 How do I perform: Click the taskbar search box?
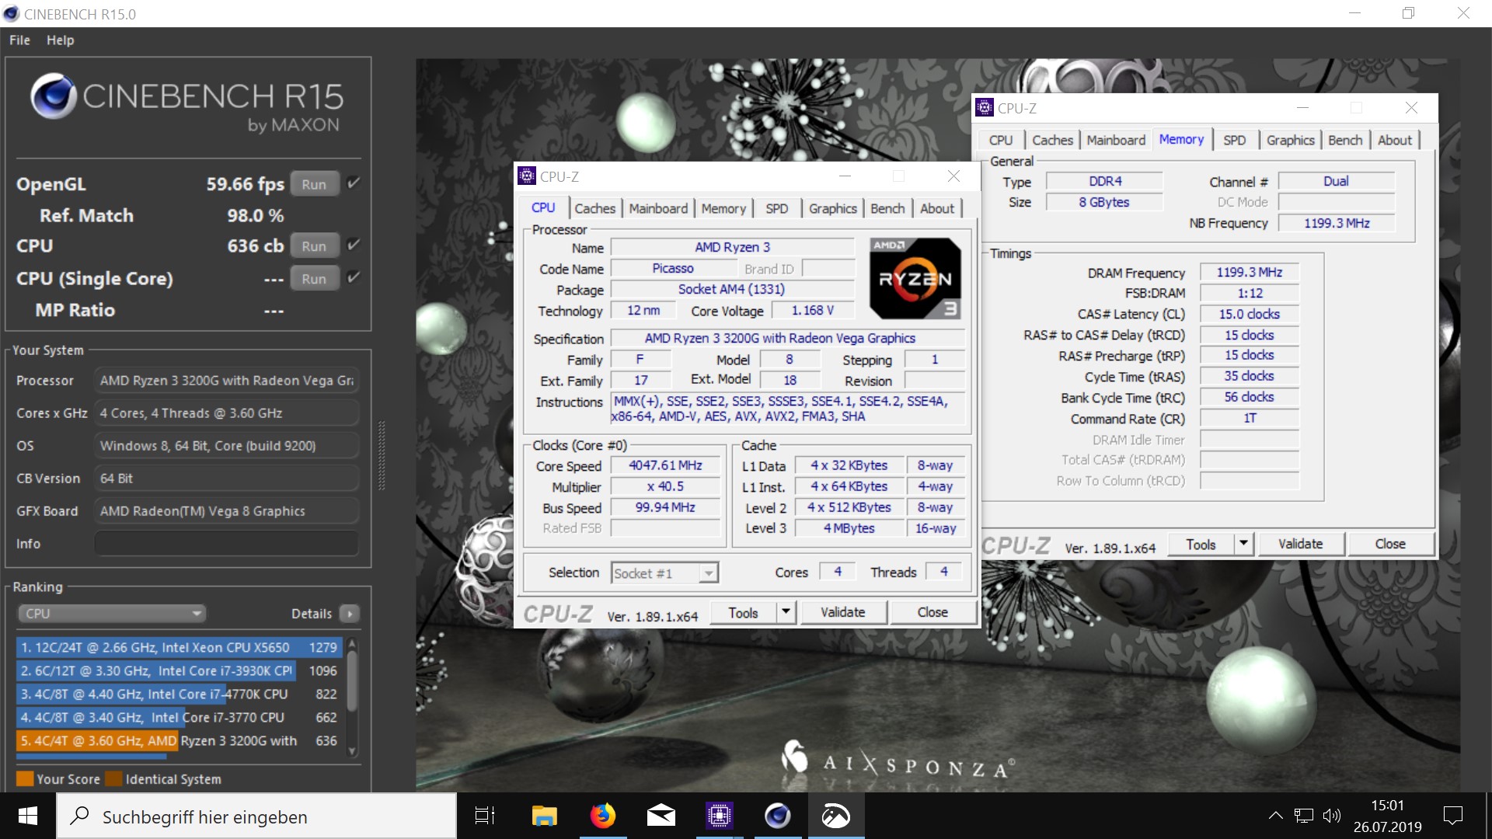point(256,816)
